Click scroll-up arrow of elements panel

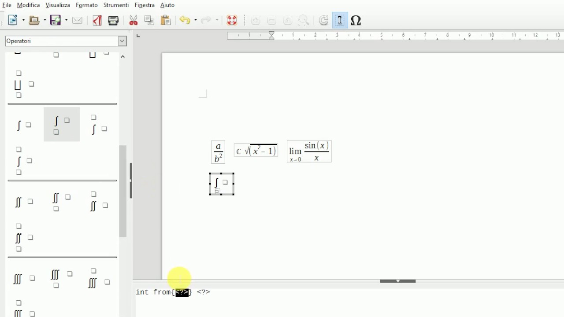123,57
